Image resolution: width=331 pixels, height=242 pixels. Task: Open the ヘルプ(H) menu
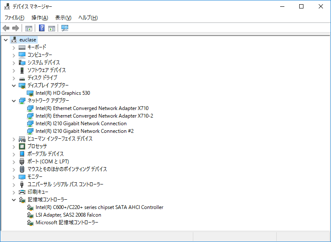coord(88,18)
